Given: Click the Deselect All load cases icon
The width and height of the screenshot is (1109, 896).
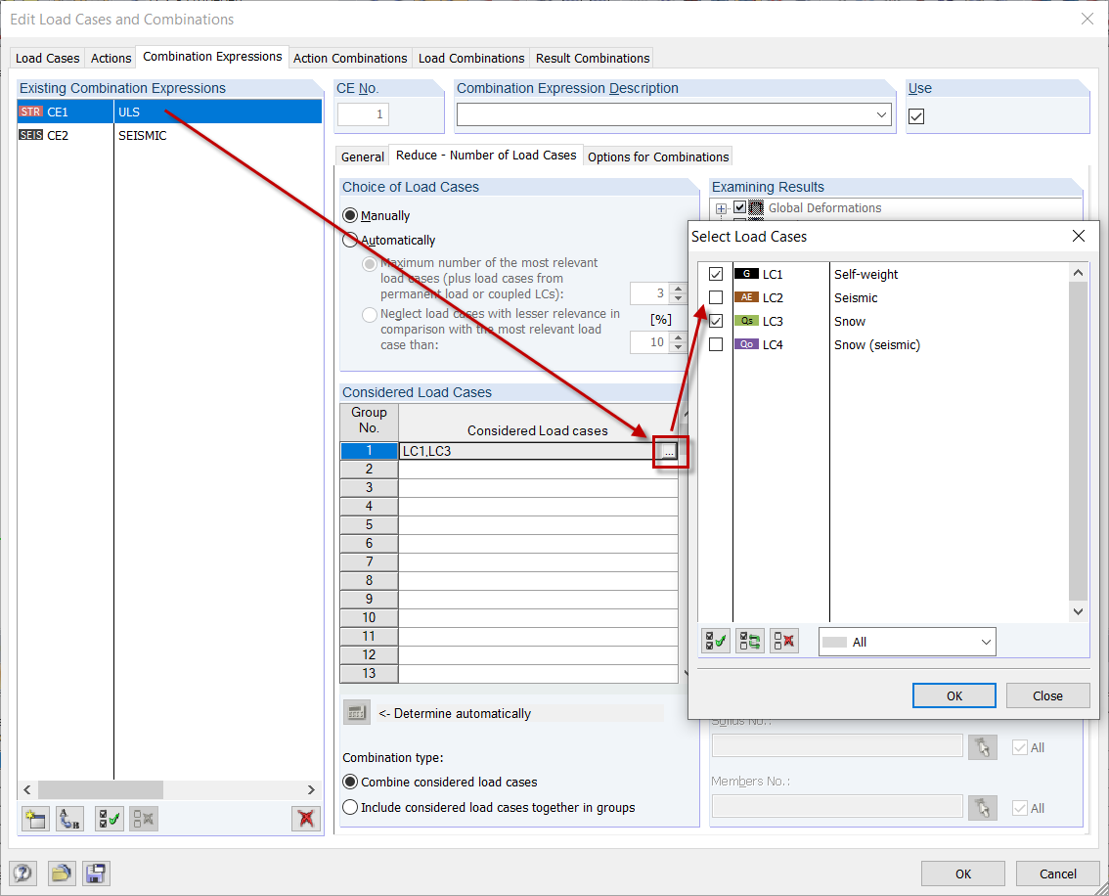Looking at the screenshot, I should tap(783, 641).
